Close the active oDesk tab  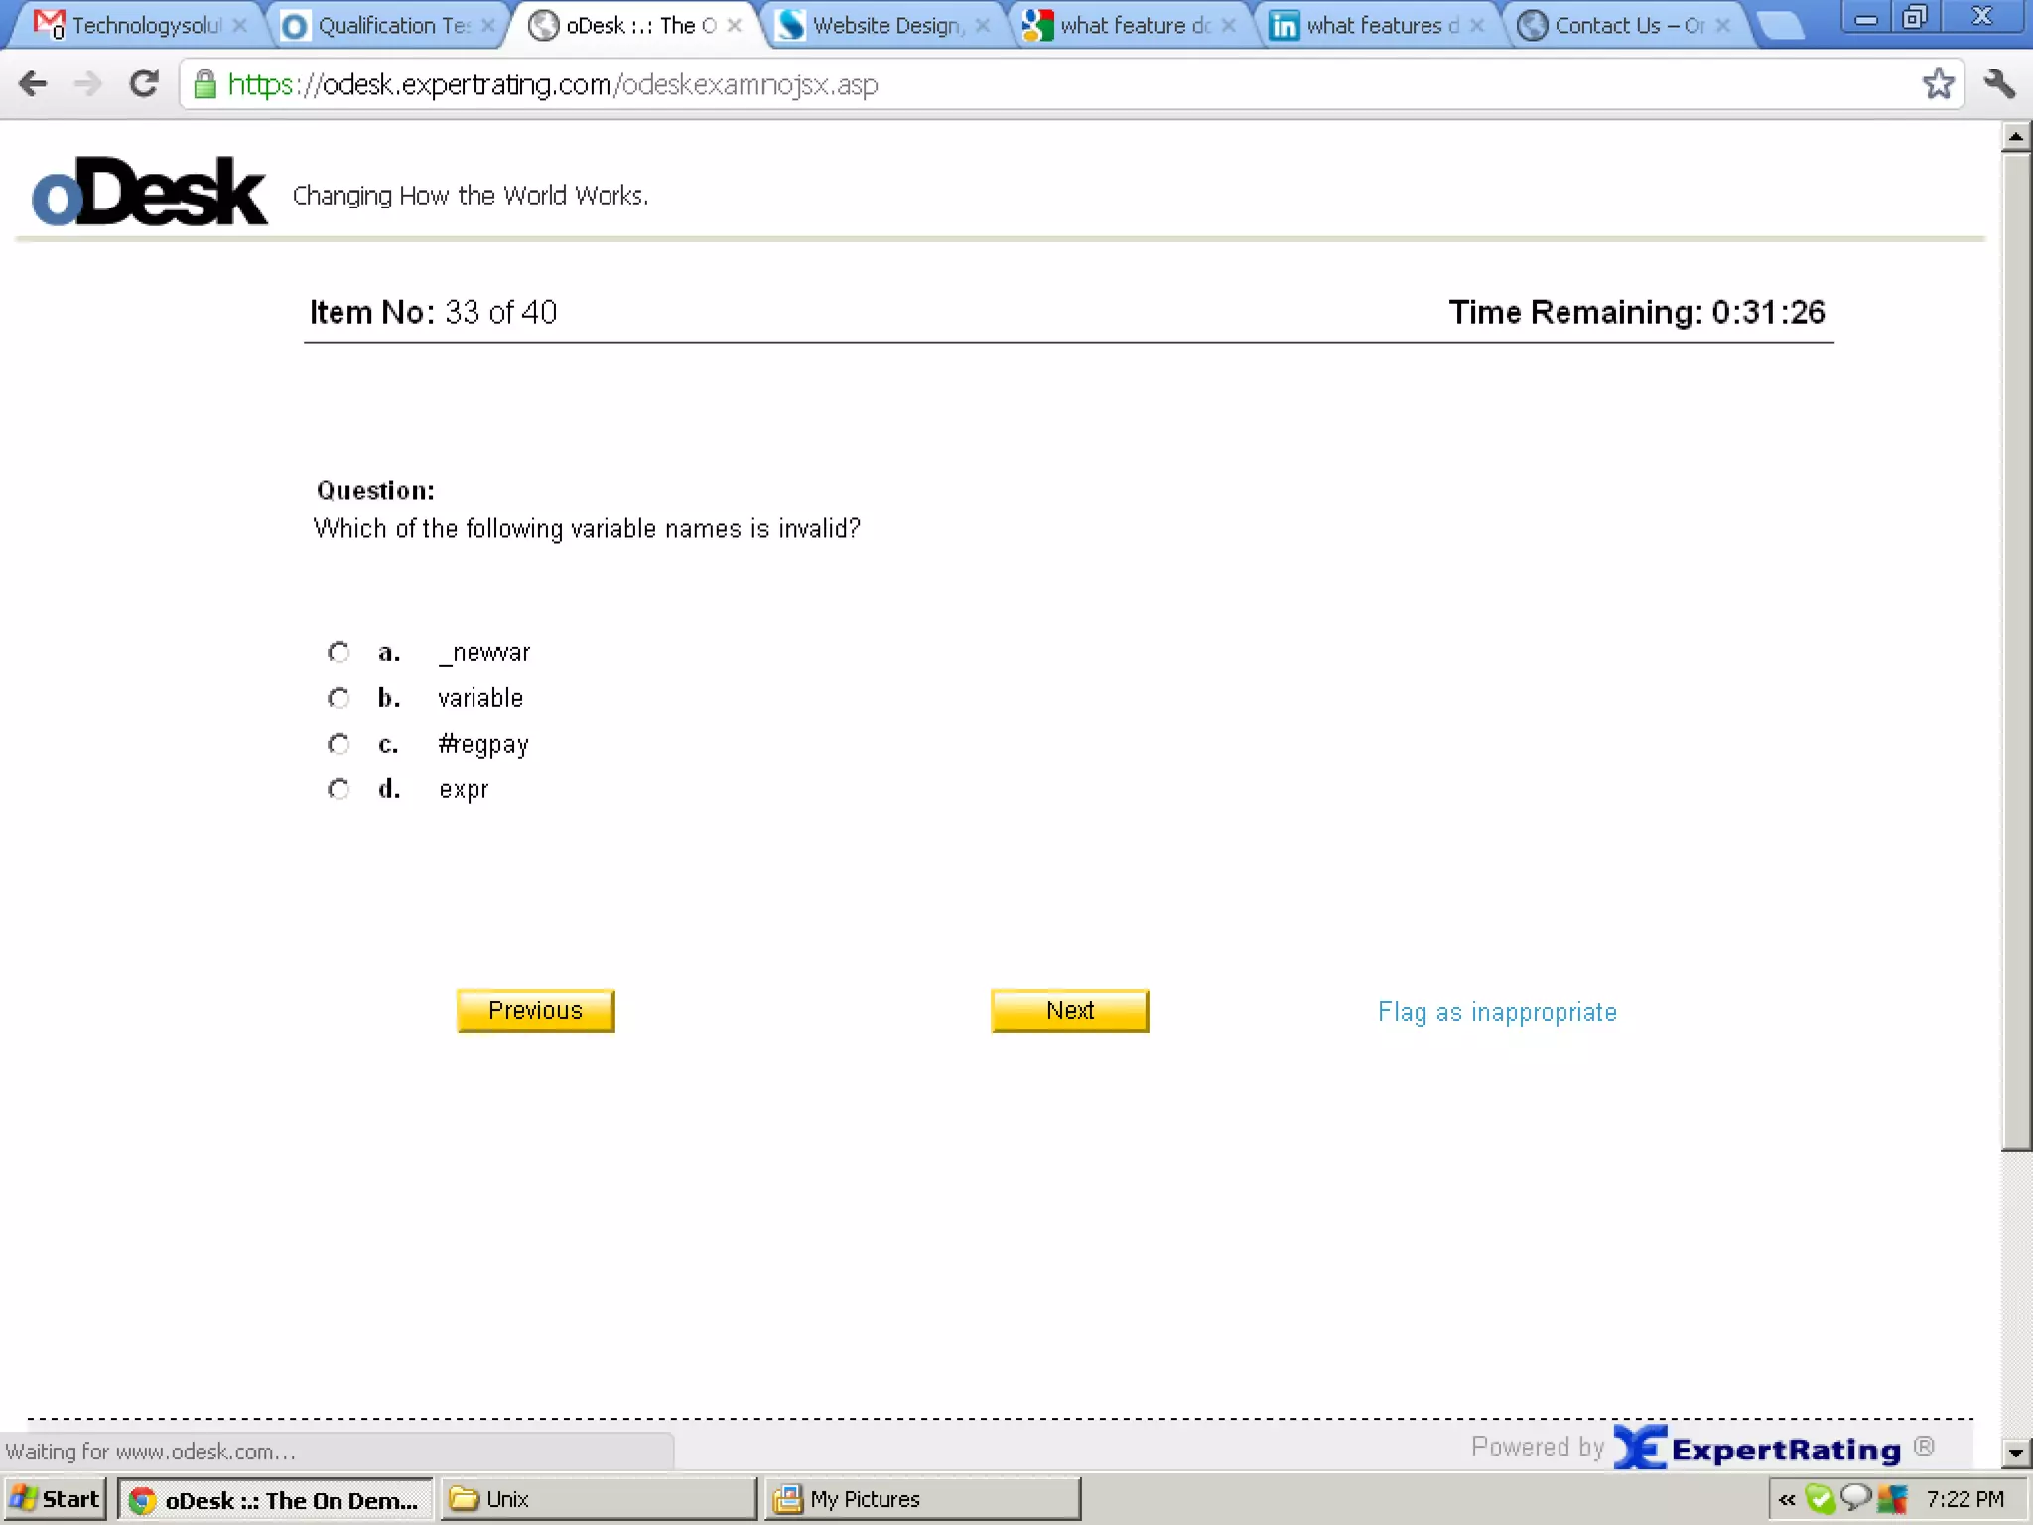tap(735, 26)
